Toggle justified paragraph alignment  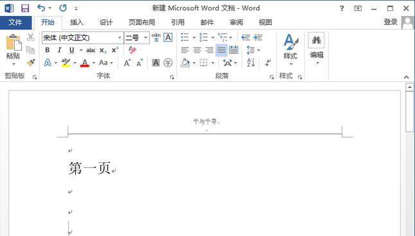221,50
